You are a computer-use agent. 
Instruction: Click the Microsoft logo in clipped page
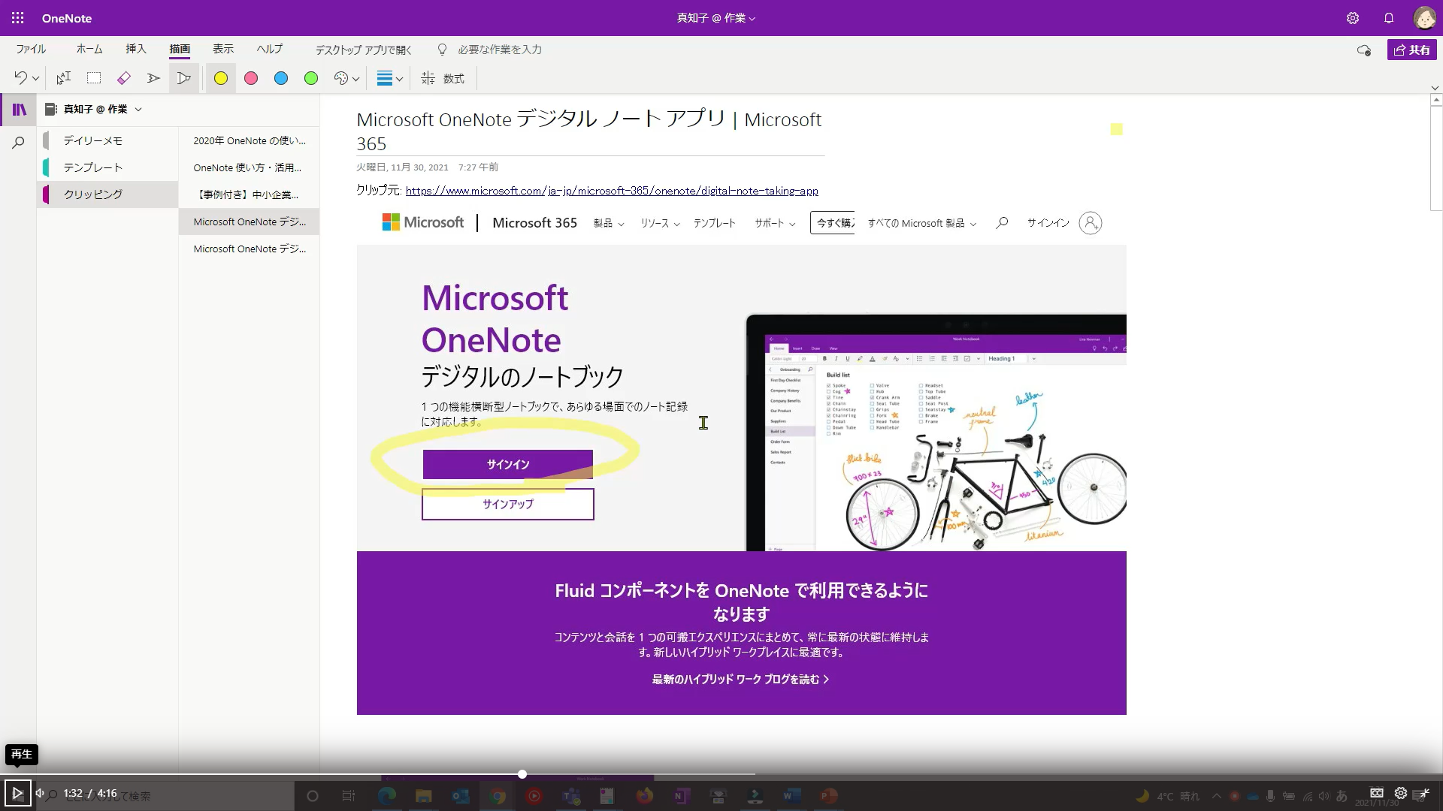(423, 222)
